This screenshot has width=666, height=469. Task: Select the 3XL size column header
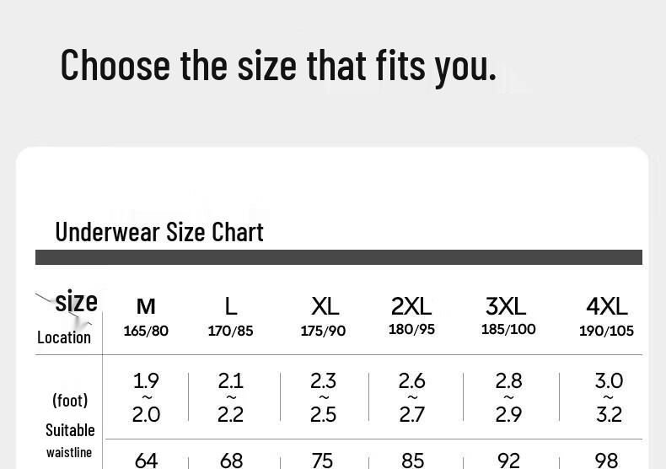click(506, 306)
